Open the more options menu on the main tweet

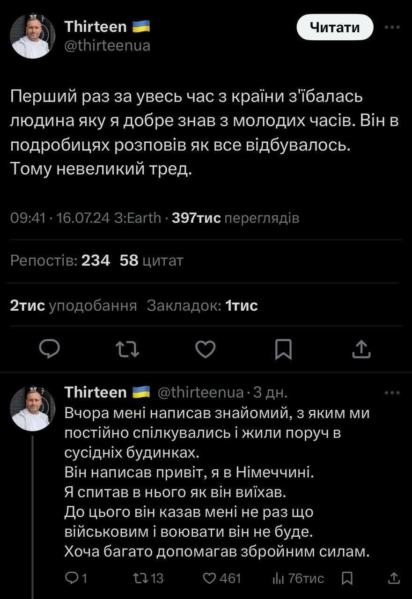point(392,27)
